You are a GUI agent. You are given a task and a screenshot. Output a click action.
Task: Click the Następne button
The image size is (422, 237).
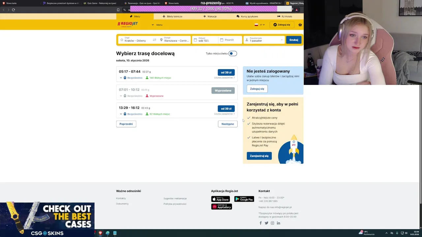(227, 124)
